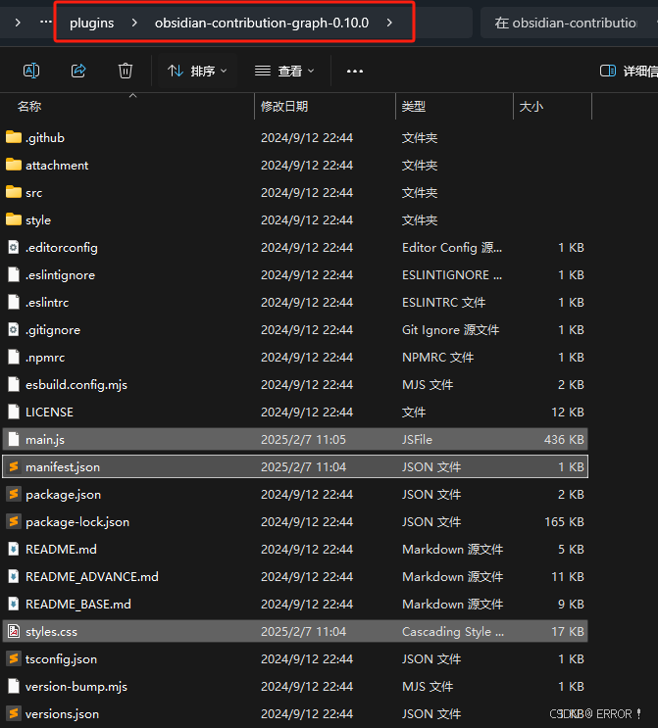This screenshot has height=728, width=658.
Task: Click the .gitignore file icon
Action: [x=14, y=329]
